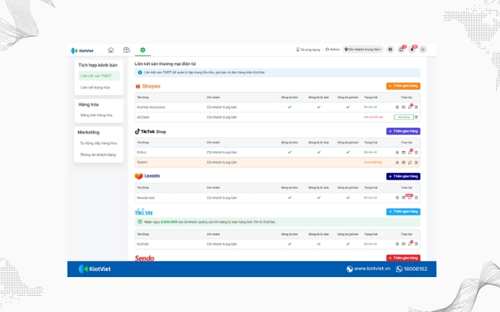Open the hamburger menu icon at top right
500x312 pixels.
423,49
